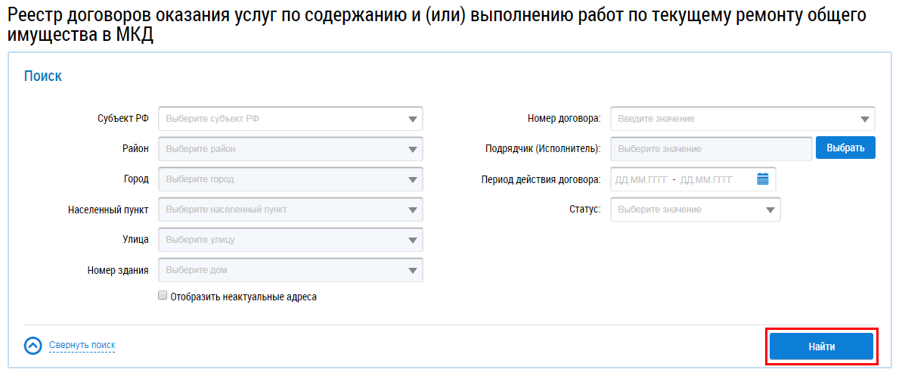Open the contract period calendar icon
The width and height of the screenshot is (899, 376).
coord(763,179)
